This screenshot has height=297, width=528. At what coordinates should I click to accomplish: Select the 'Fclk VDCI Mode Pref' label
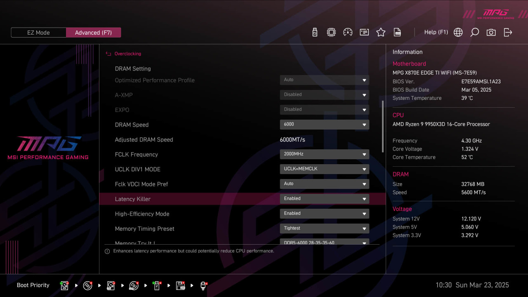pyautogui.click(x=141, y=184)
